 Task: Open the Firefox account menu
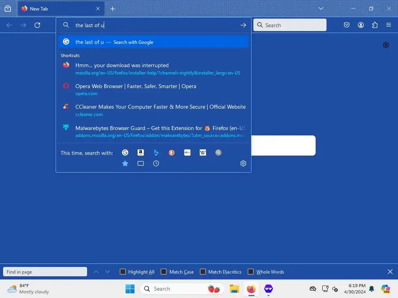(x=361, y=25)
